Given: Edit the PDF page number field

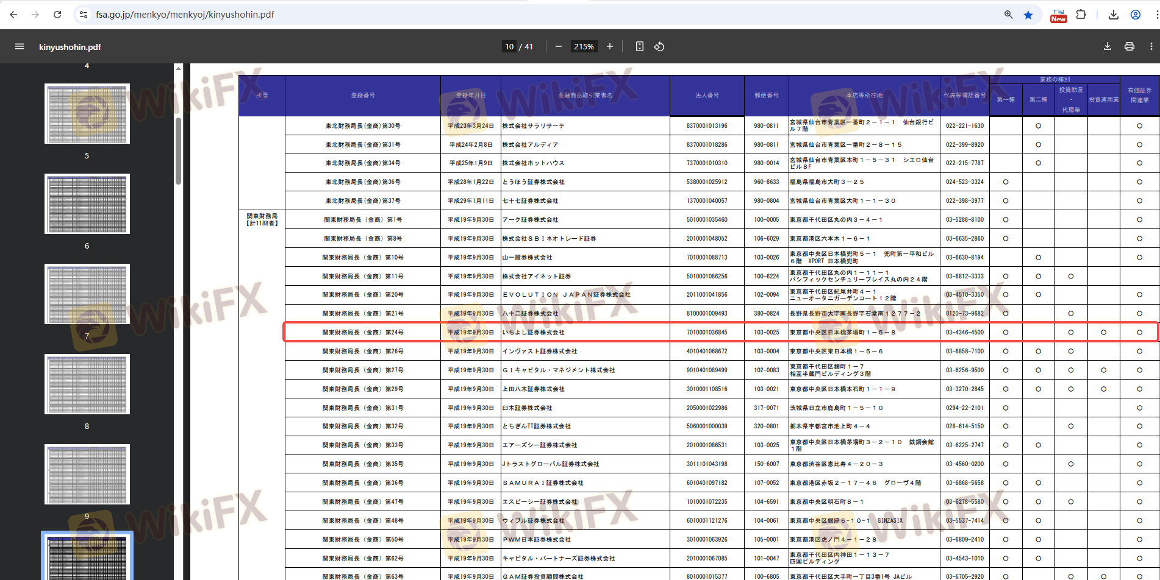Looking at the screenshot, I should (x=509, y=46).
